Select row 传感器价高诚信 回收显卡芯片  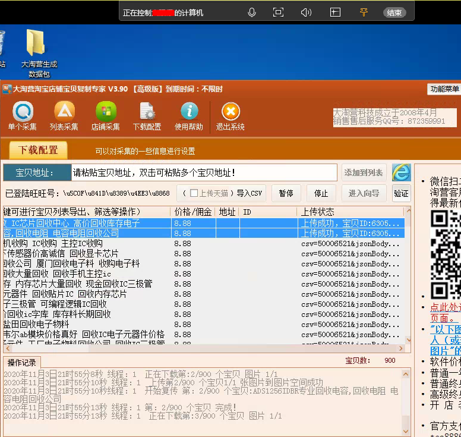[204, 254]
